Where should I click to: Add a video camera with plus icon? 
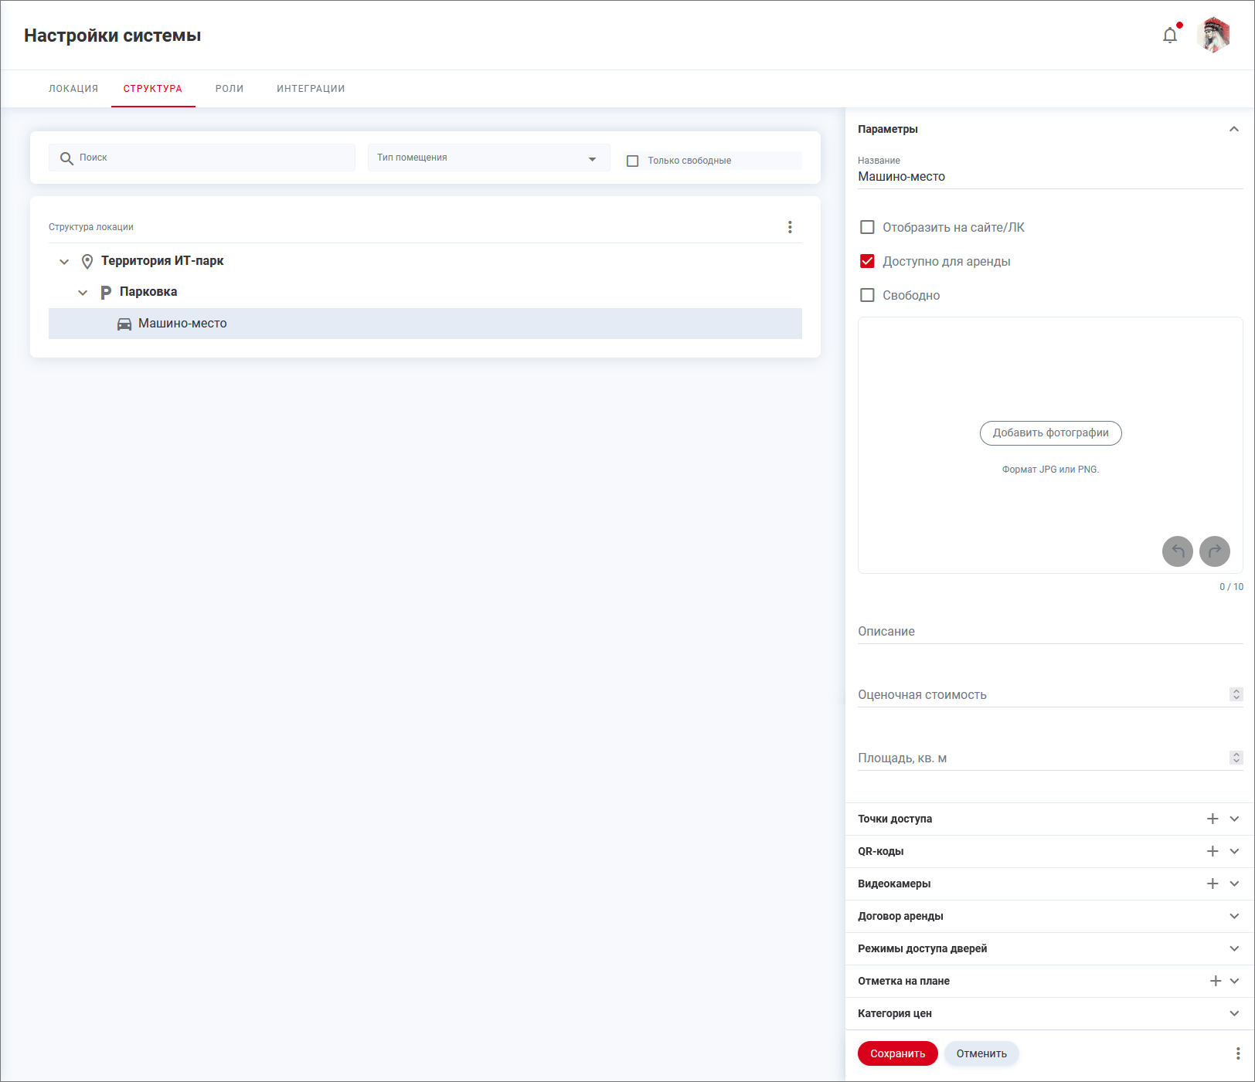tap(1212, 884)
